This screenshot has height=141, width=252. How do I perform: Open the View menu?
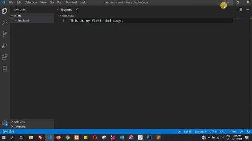click(43, 2)
